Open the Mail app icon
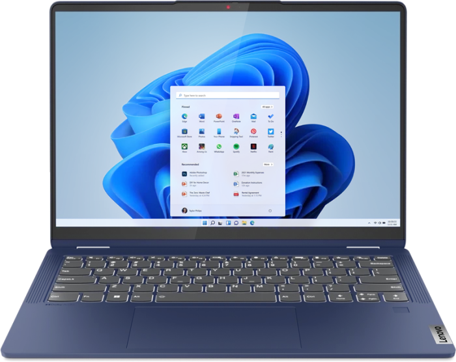 (253, 117)
